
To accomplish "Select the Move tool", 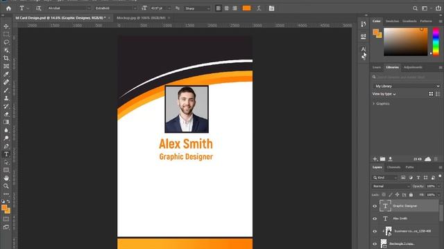I will point(6,26).
